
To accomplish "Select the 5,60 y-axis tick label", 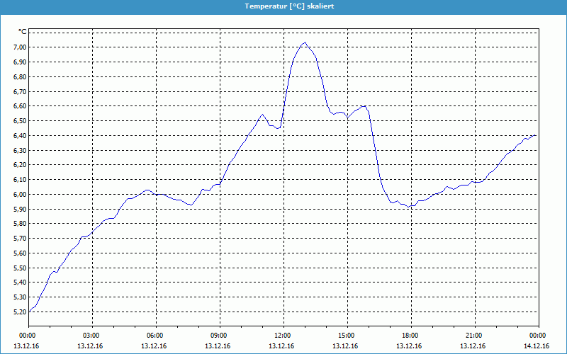I will pos(19,253).
